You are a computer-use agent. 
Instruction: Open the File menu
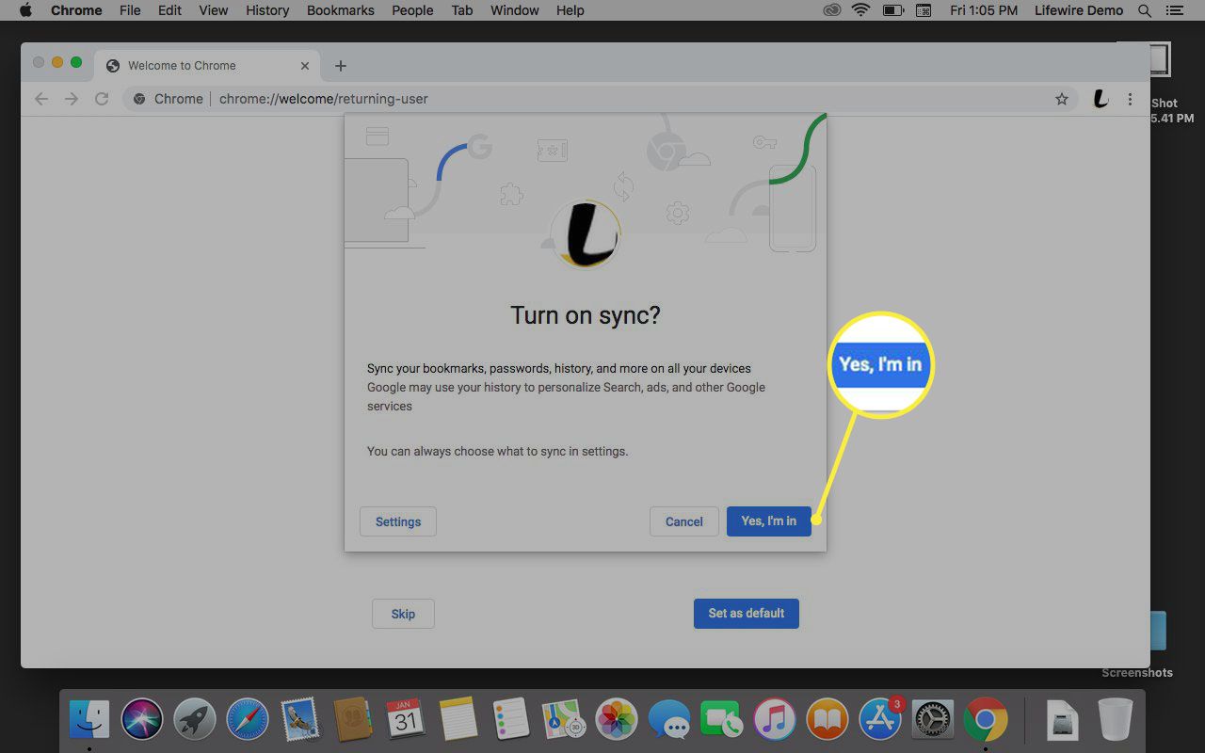130,10
